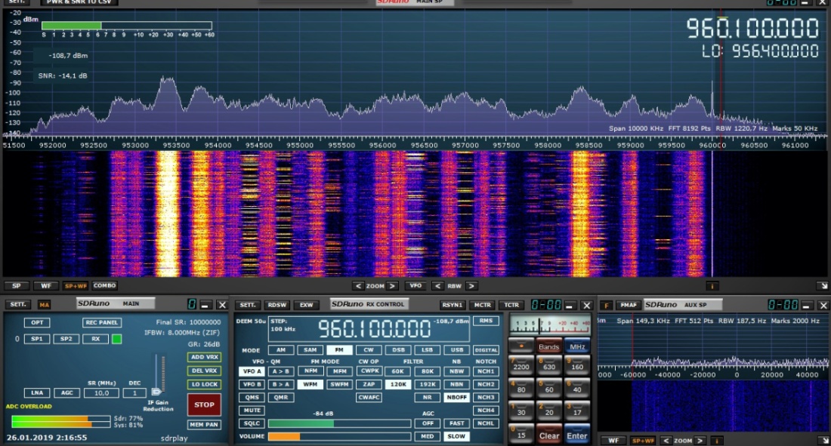Zoom in Main SP spectrum with right arrow
Image resolution: width=831 pixels, height=446 pixels.
pos(392,286)
